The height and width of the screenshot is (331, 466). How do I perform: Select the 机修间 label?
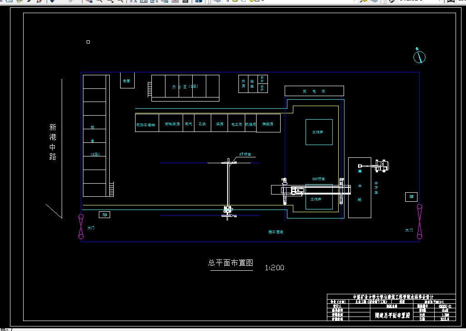[251, 124]
